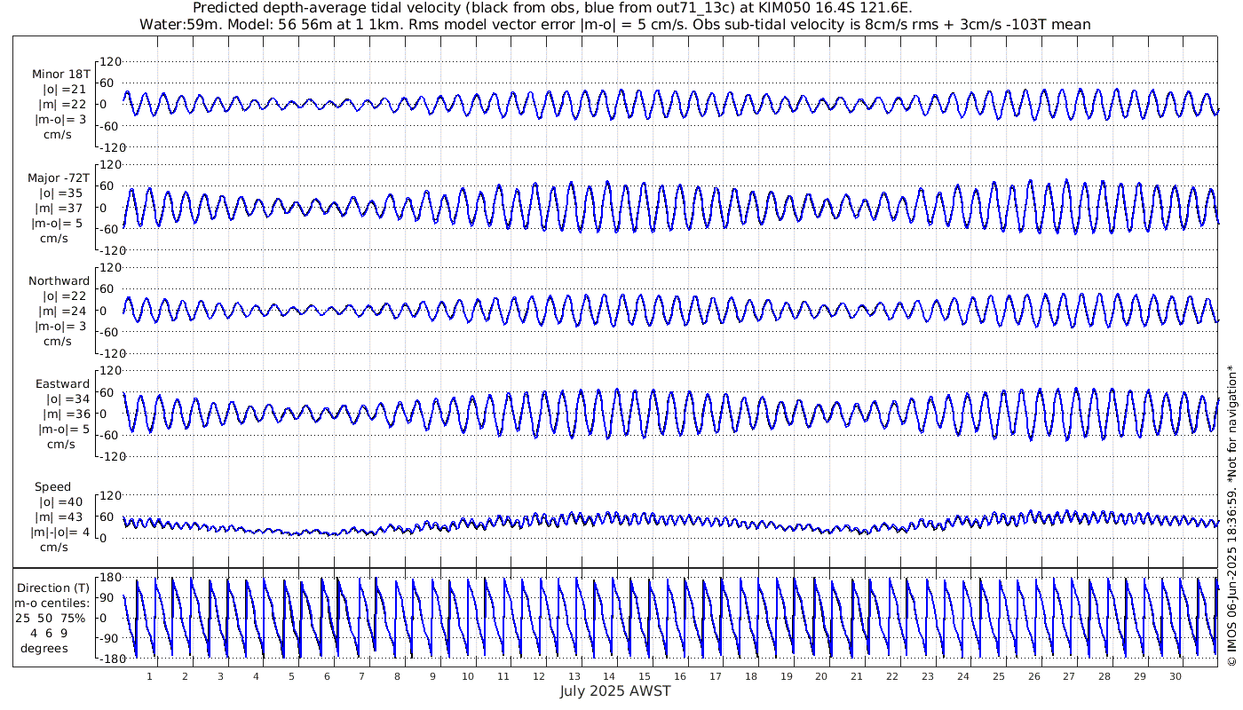Click the '|o| =35' value under Major
This screenshot has height=710, width=1243.
60,193
